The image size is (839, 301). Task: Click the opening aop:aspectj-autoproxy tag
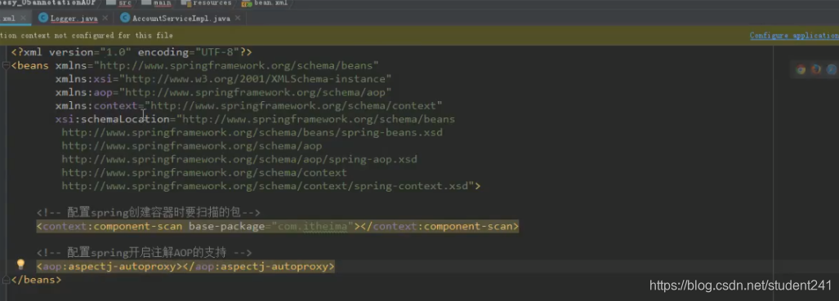(109, 266)
